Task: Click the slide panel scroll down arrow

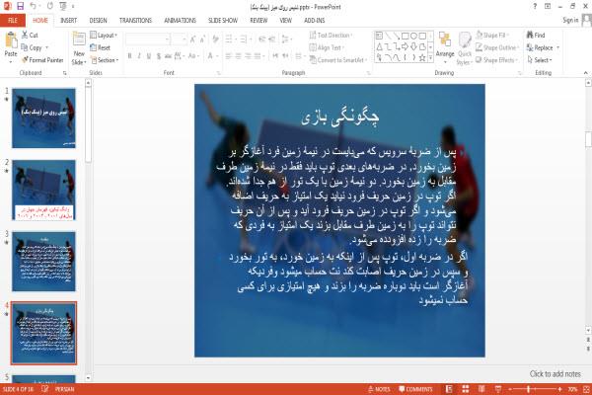Action: point(88,377)
